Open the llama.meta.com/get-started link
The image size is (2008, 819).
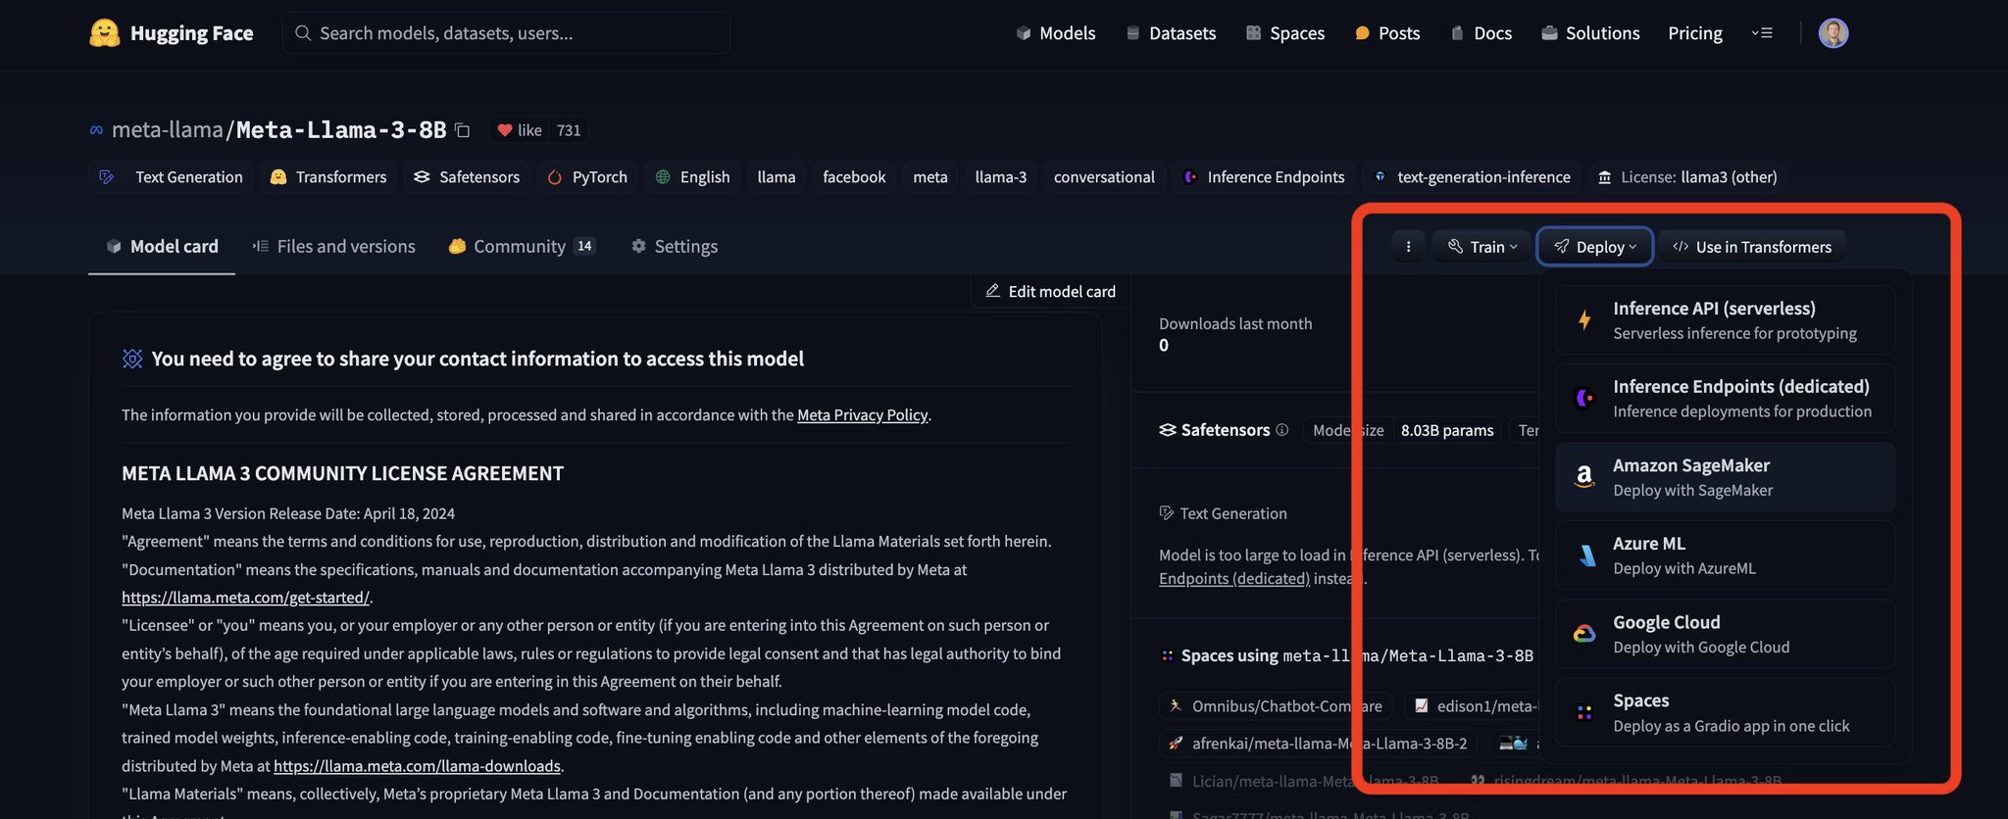pyautogui.click(x=245, y=598)
